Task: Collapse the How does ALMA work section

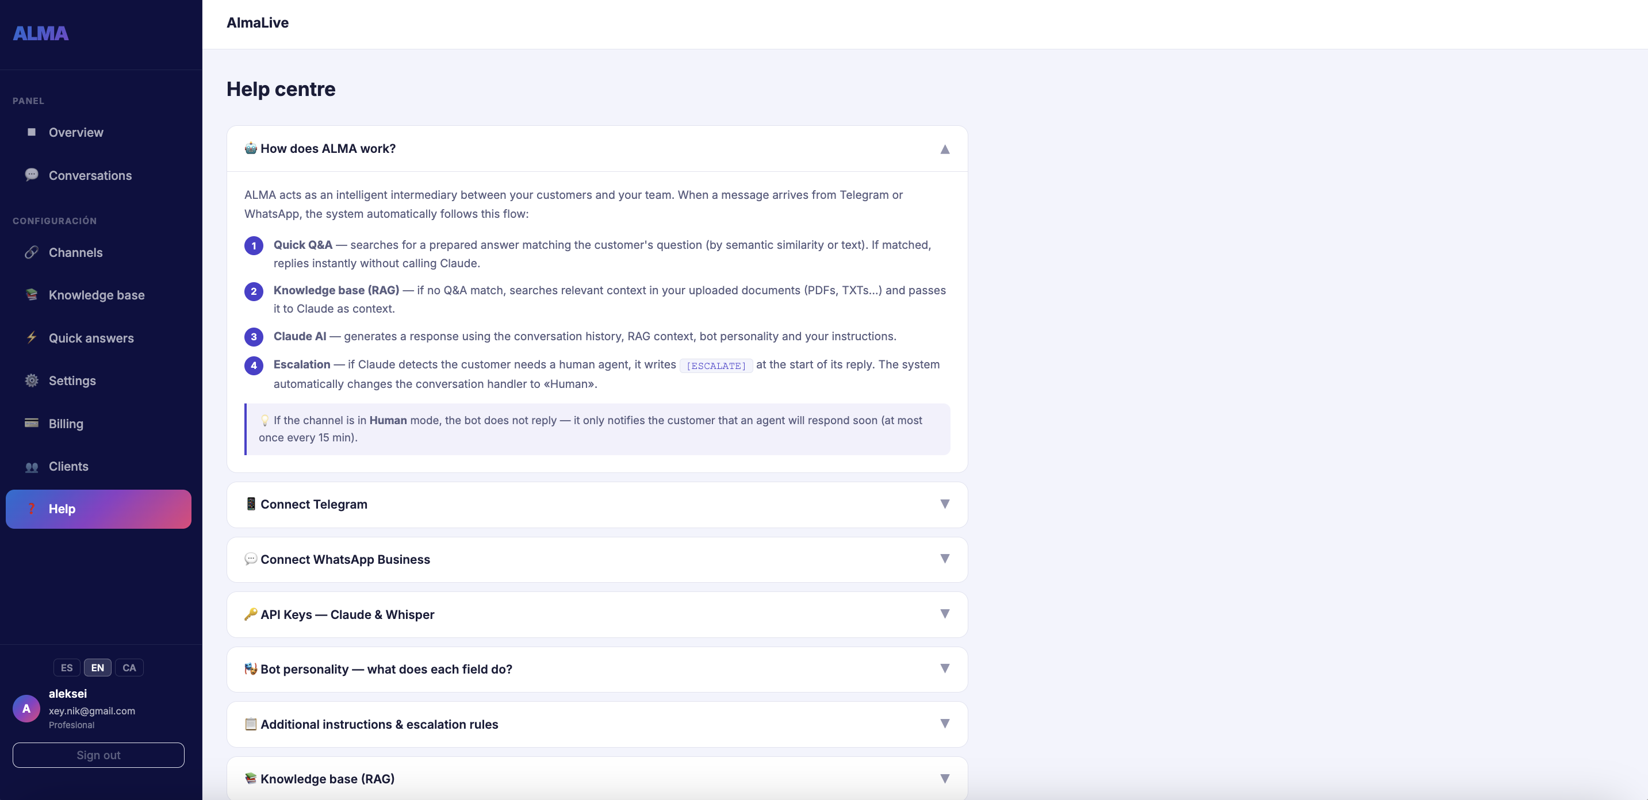Action: (944, 149)
